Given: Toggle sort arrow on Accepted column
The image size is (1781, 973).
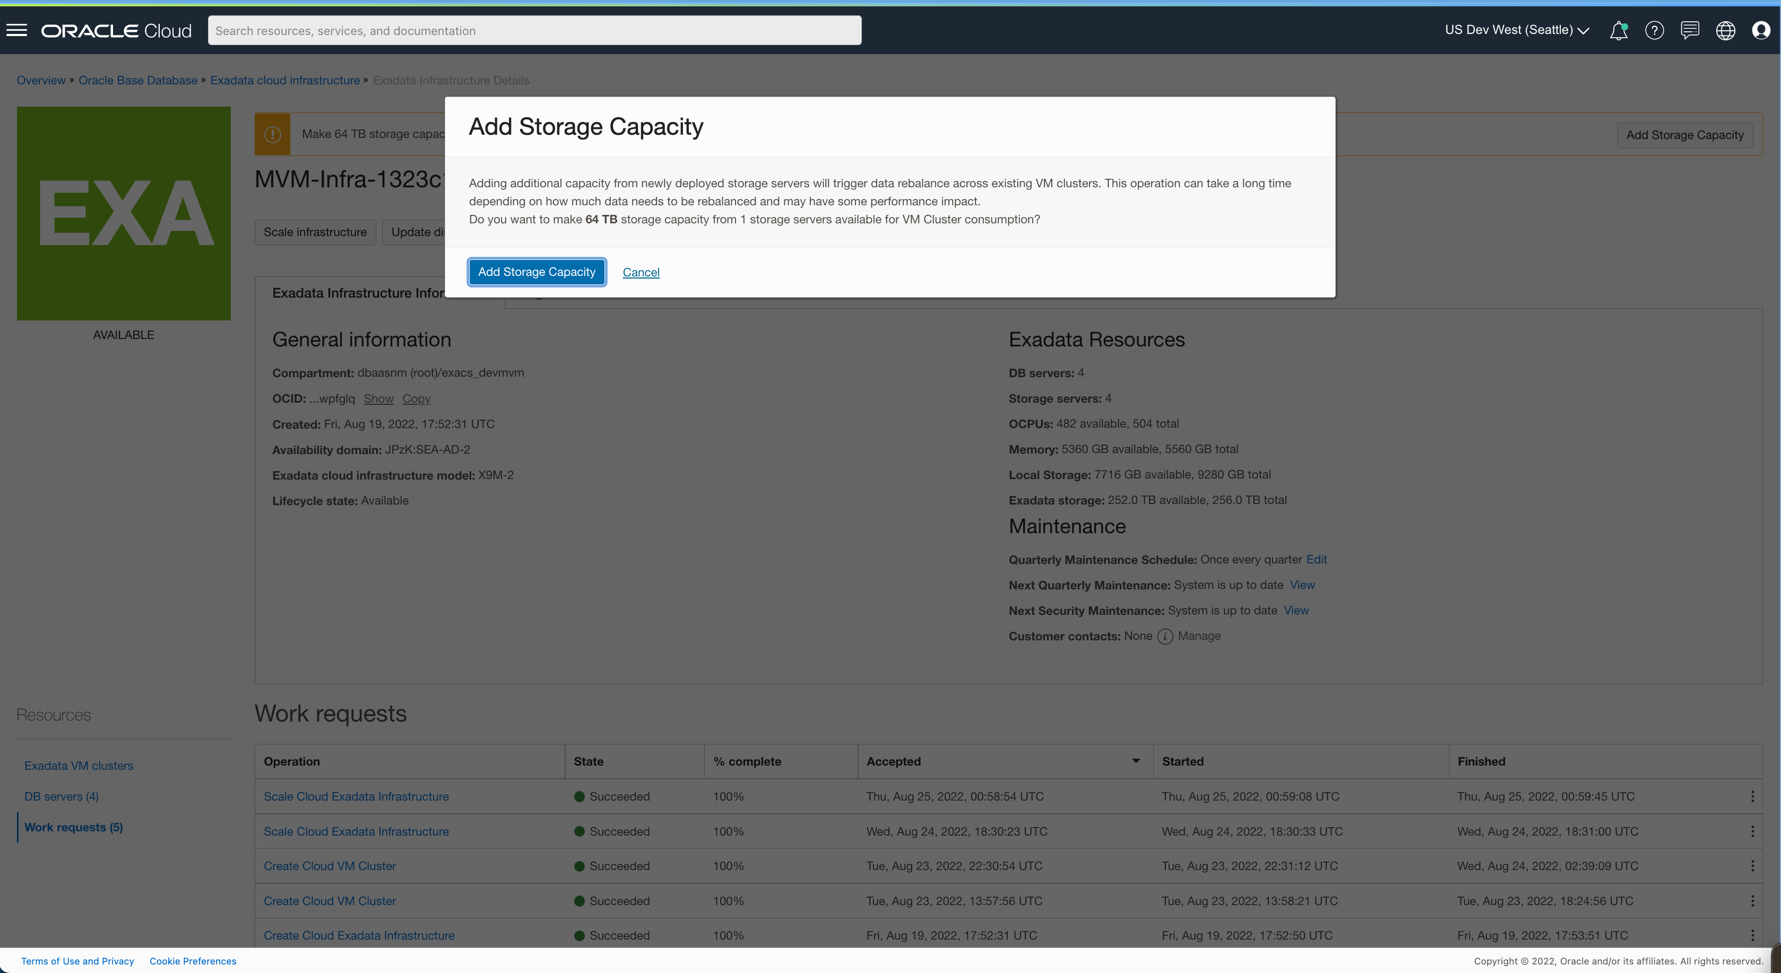Looking at the screenshot, I should 1135,761.
